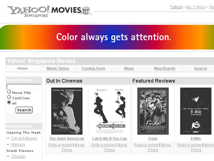Click the 'Out In Cinemas' heading
The image size is (214, 161).
coord(64,81)
